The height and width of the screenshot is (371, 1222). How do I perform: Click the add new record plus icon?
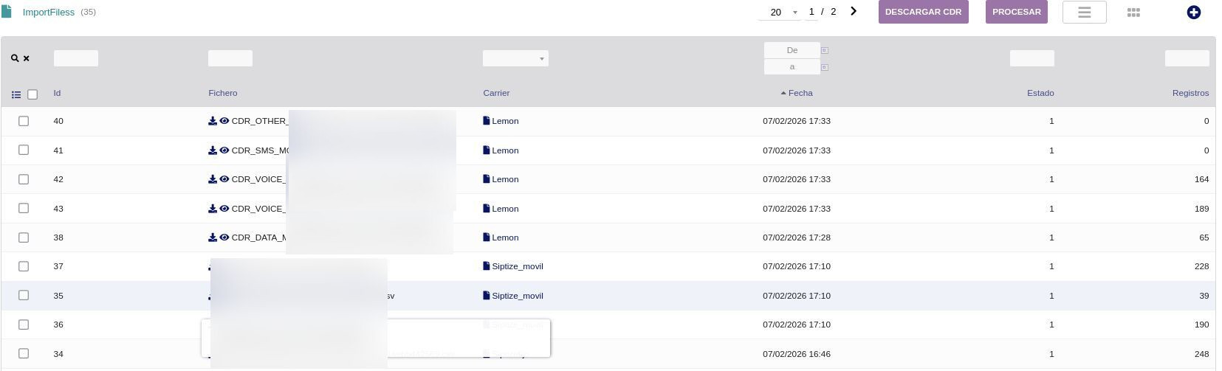[1193, 13]
